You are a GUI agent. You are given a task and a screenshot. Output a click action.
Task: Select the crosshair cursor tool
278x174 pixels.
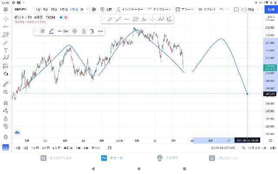(6, 19)
